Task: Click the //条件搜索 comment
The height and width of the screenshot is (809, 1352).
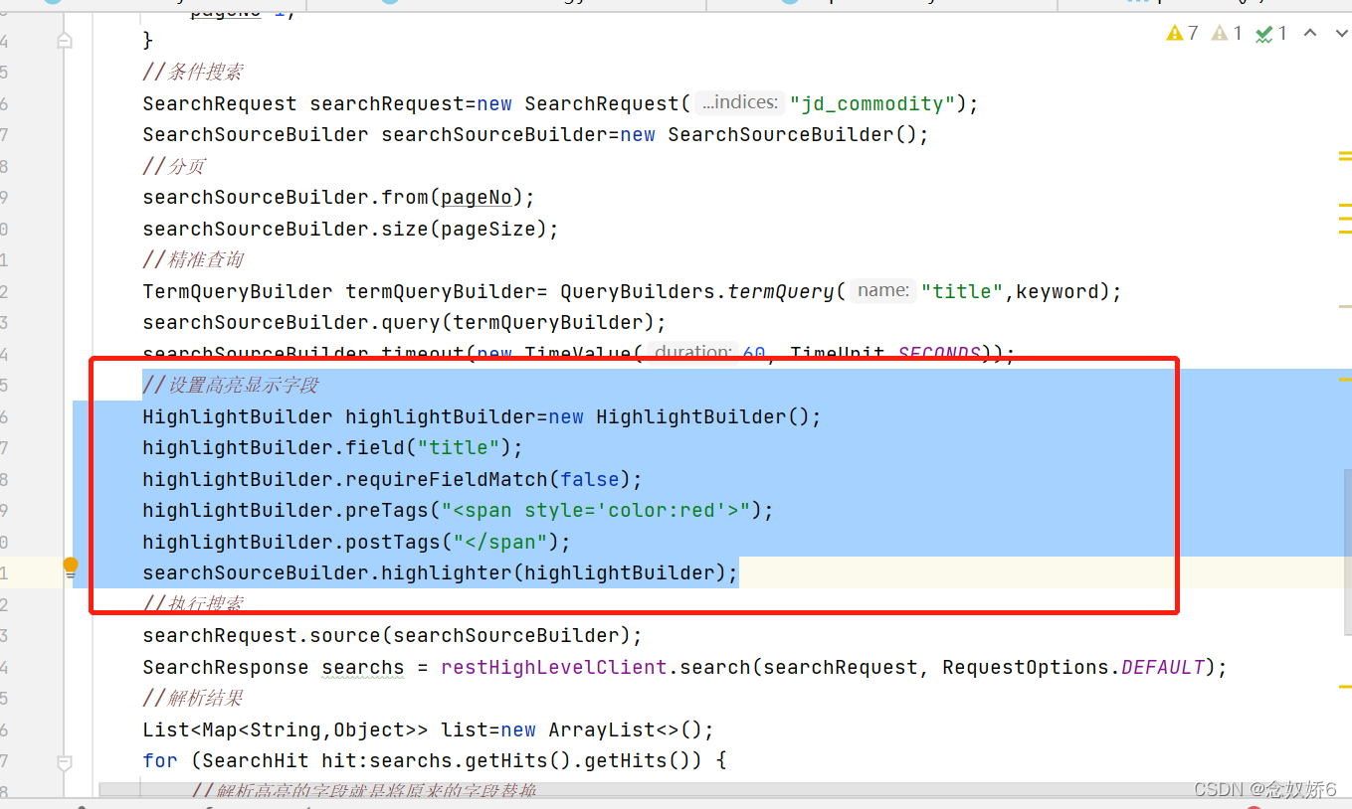Action: [193, 72]
